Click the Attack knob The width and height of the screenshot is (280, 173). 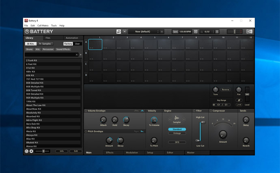point(103,120)
